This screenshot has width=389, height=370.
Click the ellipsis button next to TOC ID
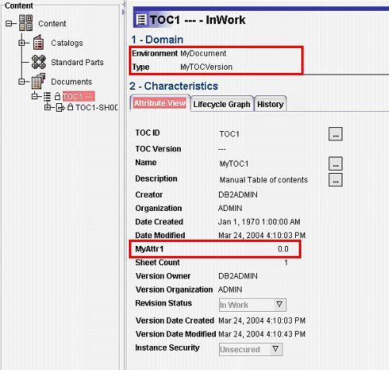tap(335, 134)
